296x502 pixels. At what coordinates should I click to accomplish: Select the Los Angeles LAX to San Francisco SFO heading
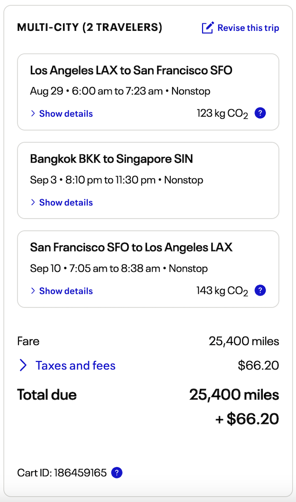(131, 70)
